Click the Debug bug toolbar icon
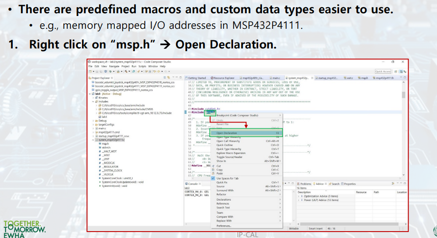Viewport: 437px width, 238px height. [110, 71]
